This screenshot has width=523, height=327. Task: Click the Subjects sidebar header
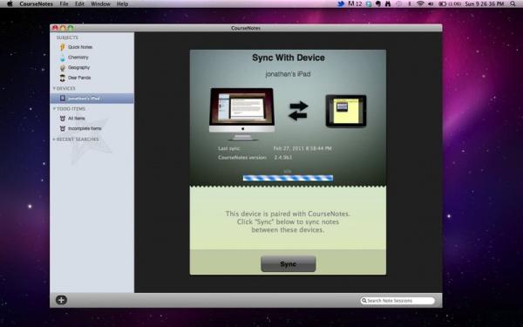click(x=67, y=37)
